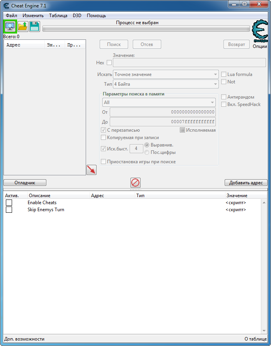Viewport: 271px width, 346px height.
Task: Open the Помощь menu
Action: (x=96, y=16)
